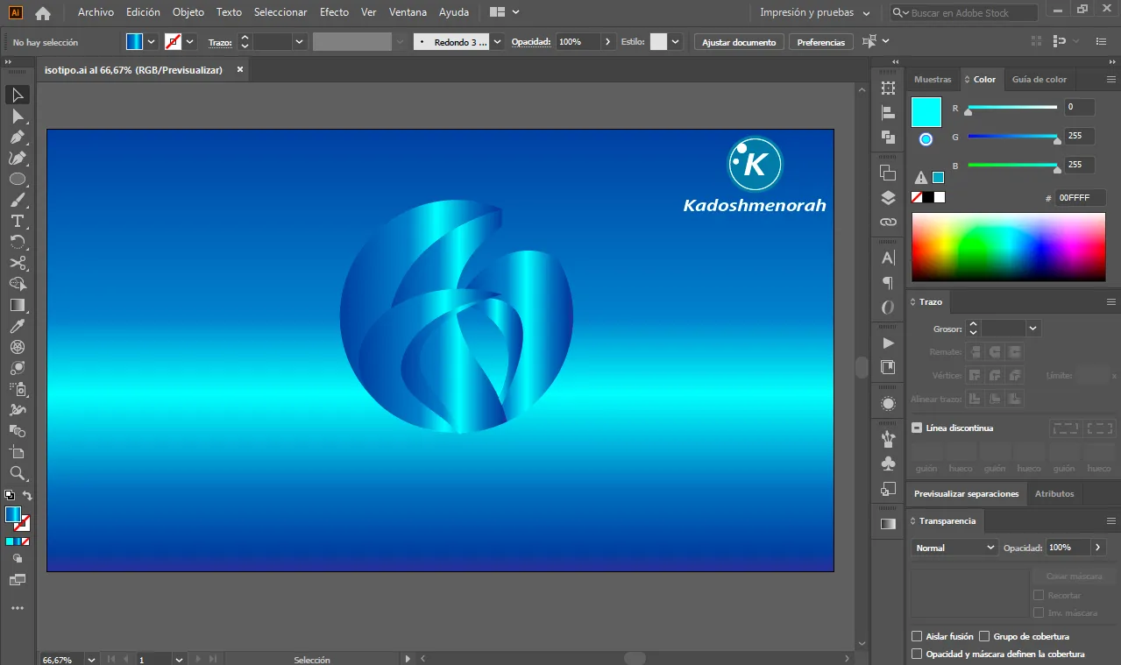Toggle the Grupo de cobertura checkbox

pyautogui.click(x=984, y=636)
